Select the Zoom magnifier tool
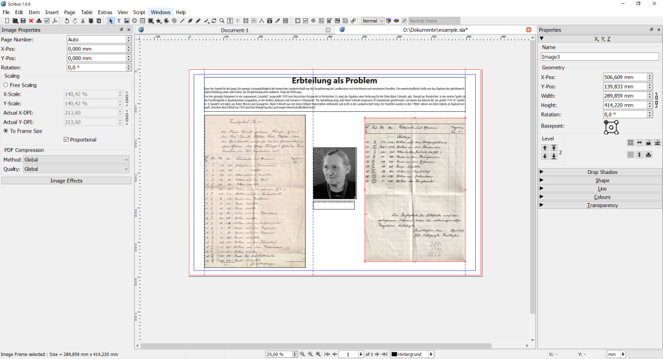The image size is (663, 359). click(x=221, y=21)
